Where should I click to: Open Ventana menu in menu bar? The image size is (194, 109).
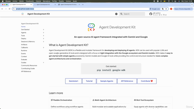click(68, 1)
